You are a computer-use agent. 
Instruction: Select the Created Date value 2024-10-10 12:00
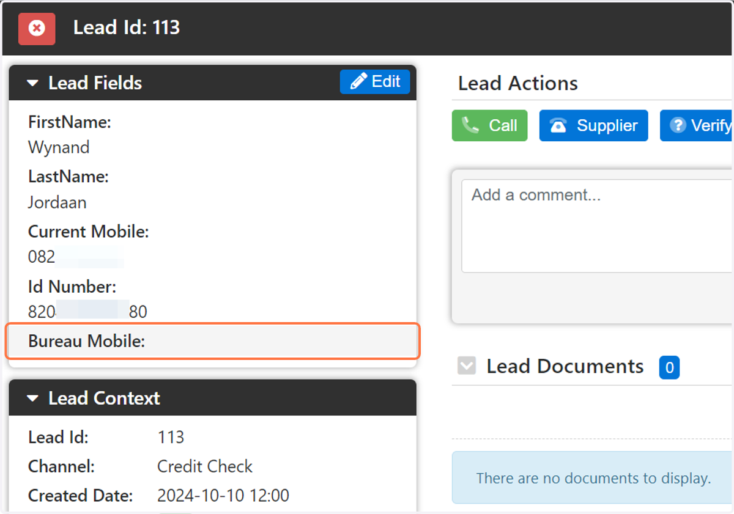(x=223, y=495)
